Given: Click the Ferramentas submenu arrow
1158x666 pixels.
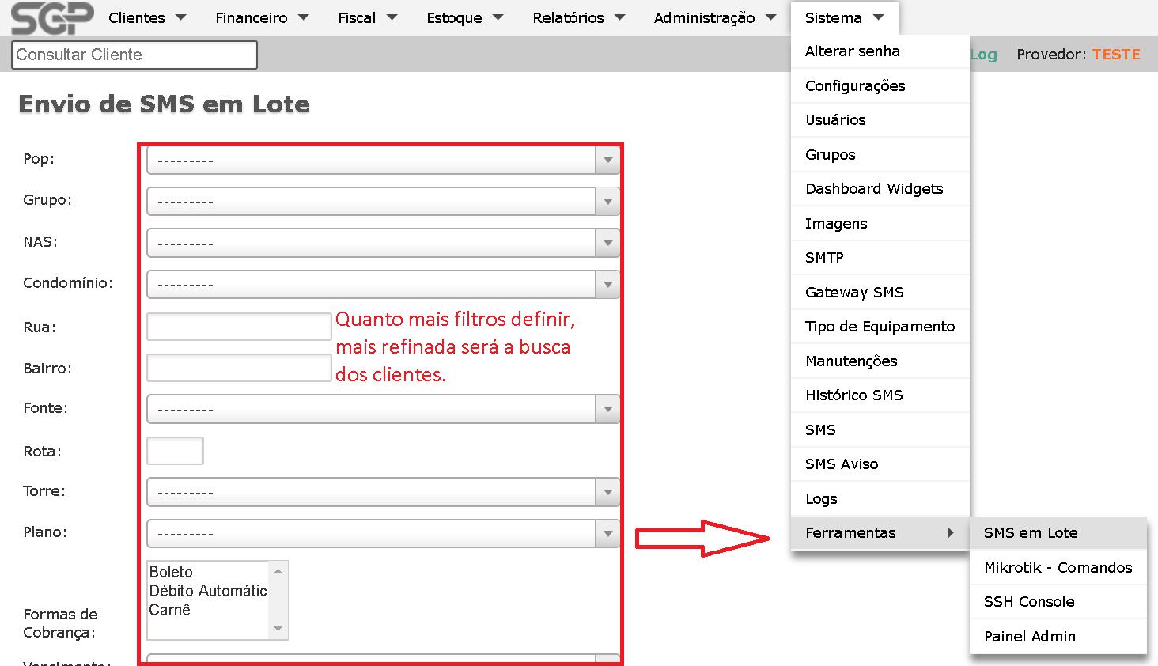Looking at the screenshot, I should (950, 533).
